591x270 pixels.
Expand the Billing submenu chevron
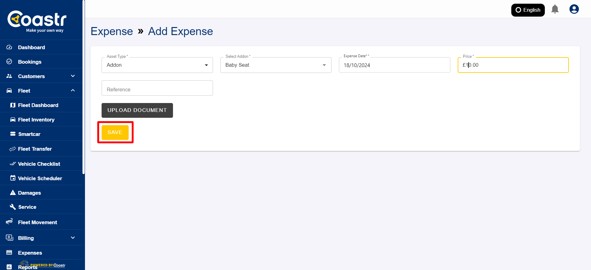[x=73, y=238]
